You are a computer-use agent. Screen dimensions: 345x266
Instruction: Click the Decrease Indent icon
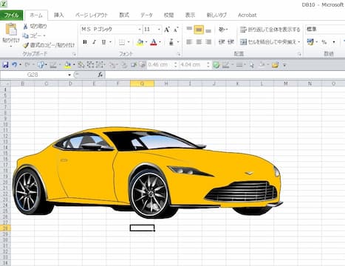222,42
